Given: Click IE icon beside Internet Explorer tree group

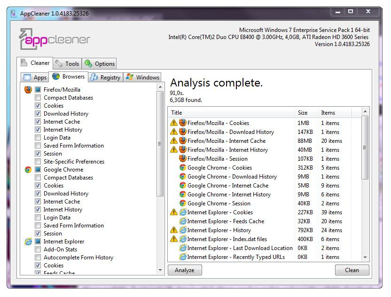Looking at the screenshot, I should coord(28,242).
